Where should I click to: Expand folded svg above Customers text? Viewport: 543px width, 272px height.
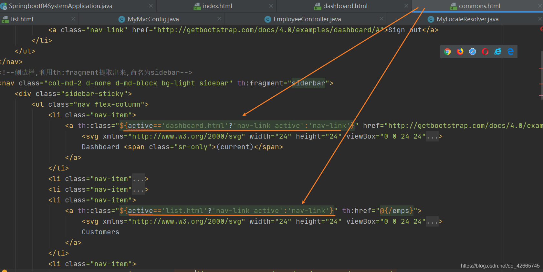[432, 221]
